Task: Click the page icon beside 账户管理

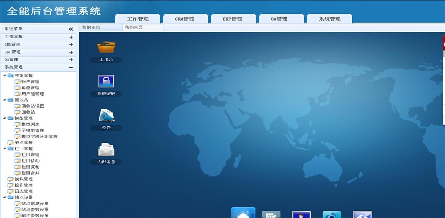Action: [17, 82]
